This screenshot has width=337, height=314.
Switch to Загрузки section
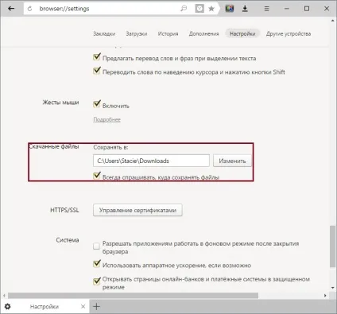(137, 33)
